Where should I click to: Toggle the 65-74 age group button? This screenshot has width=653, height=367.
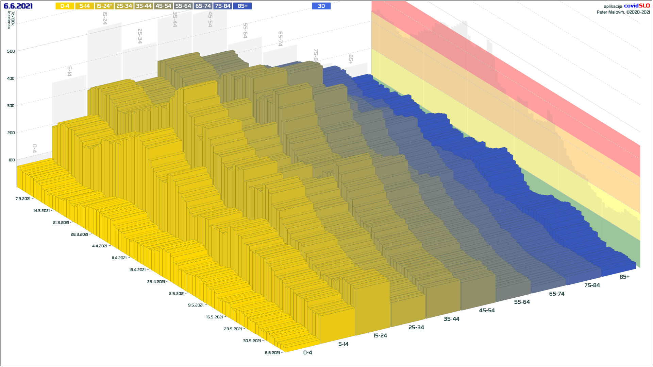pos(203,6)
